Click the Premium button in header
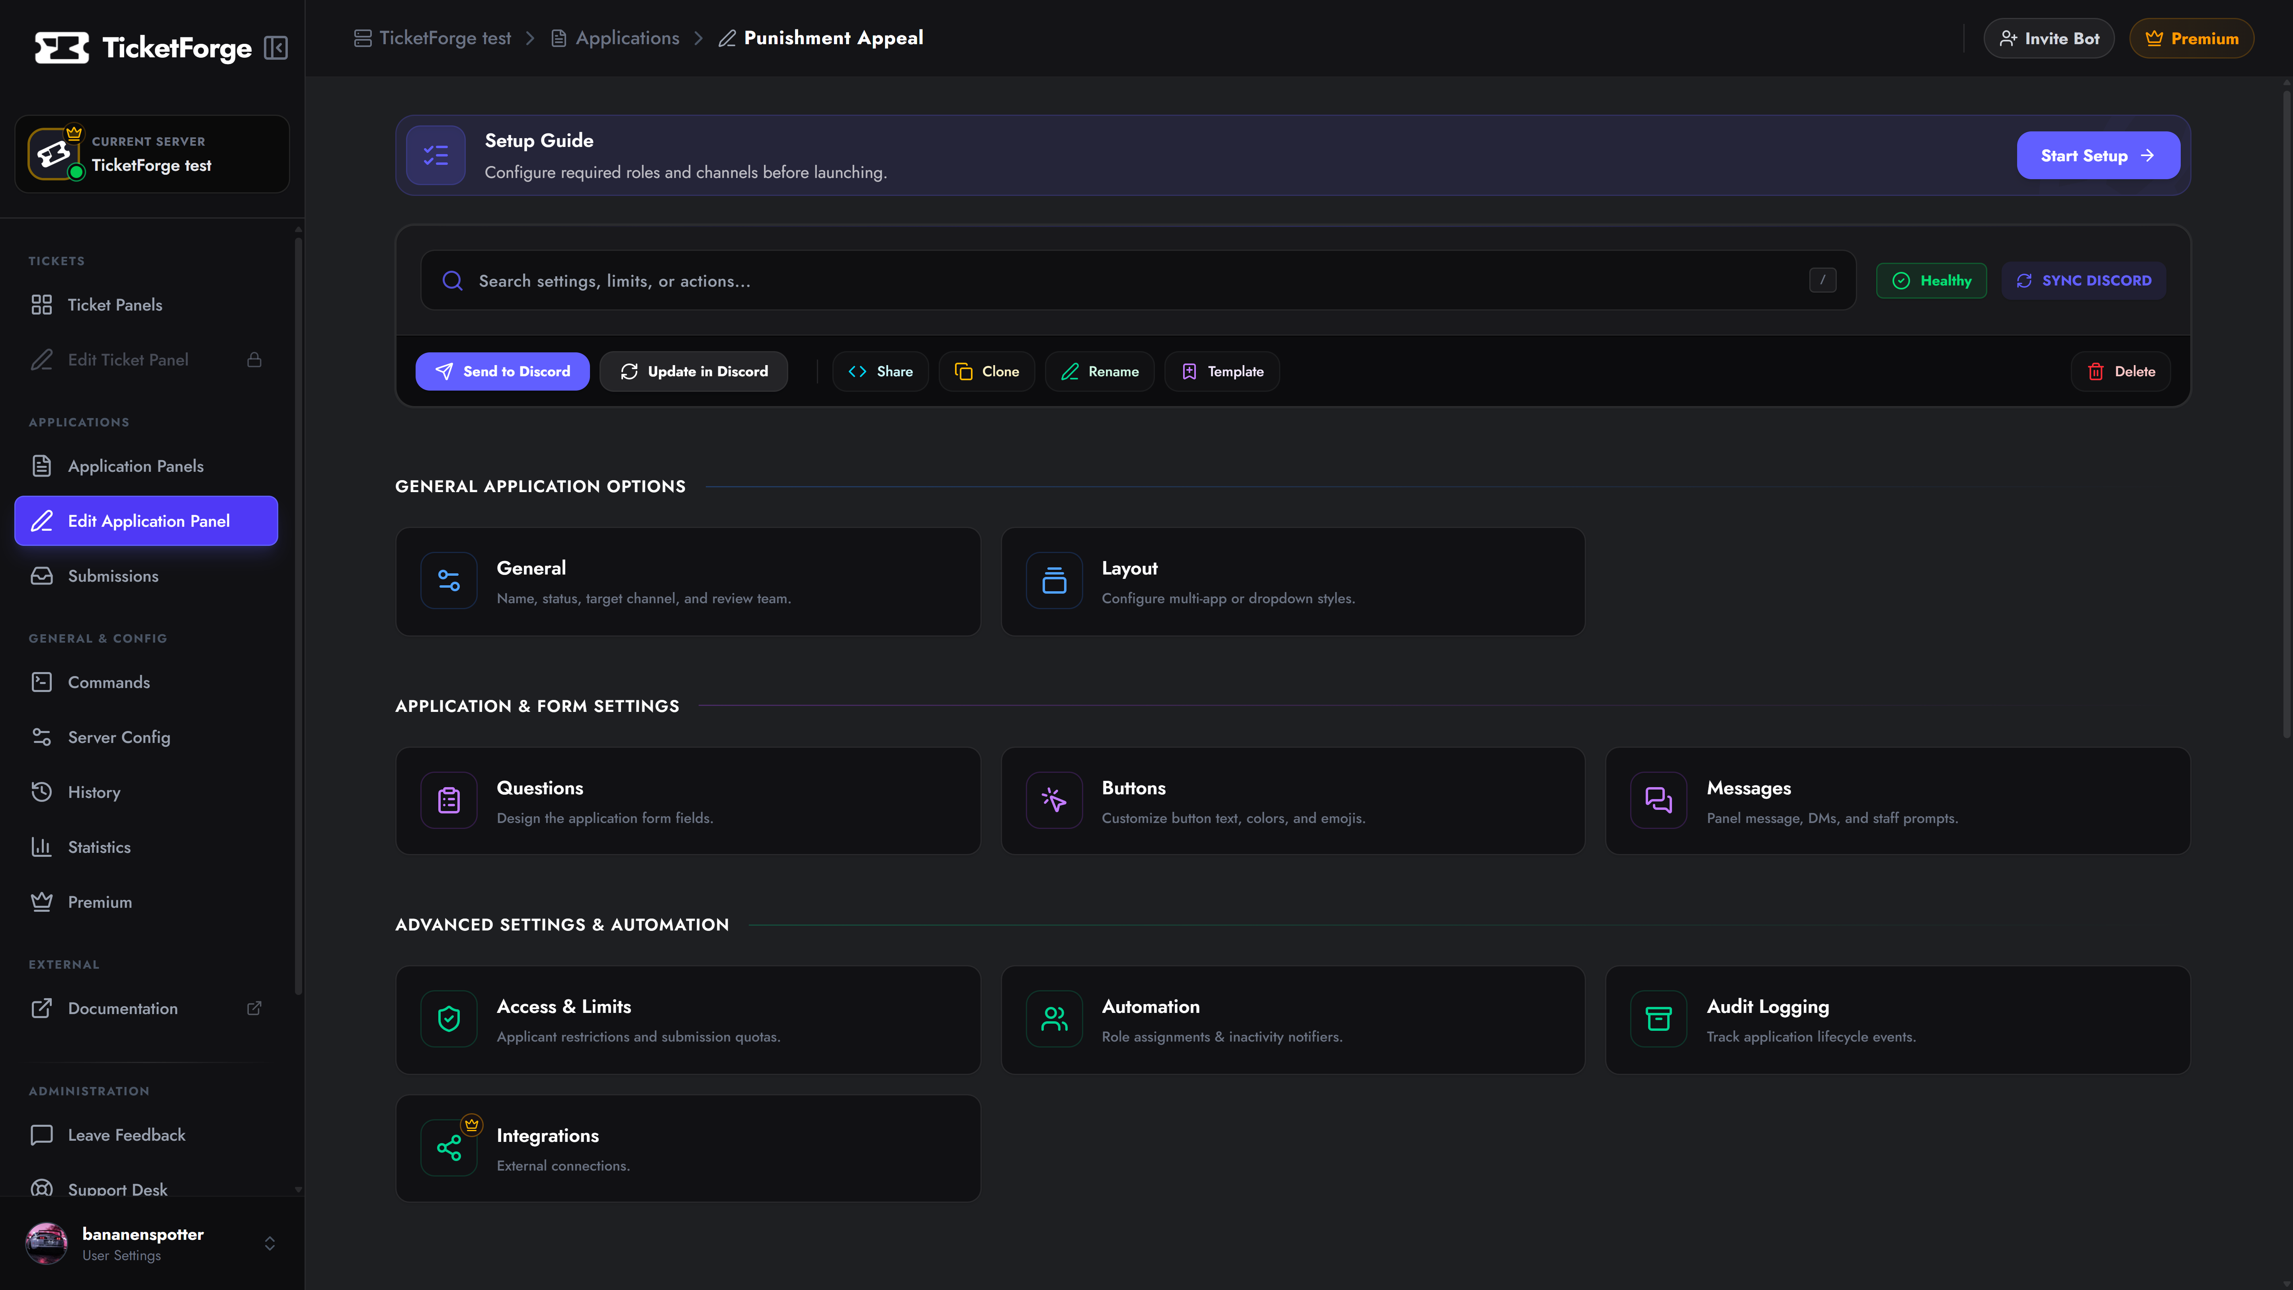Viewport: 2293px width, 1290px height. tap(2191, 38)
